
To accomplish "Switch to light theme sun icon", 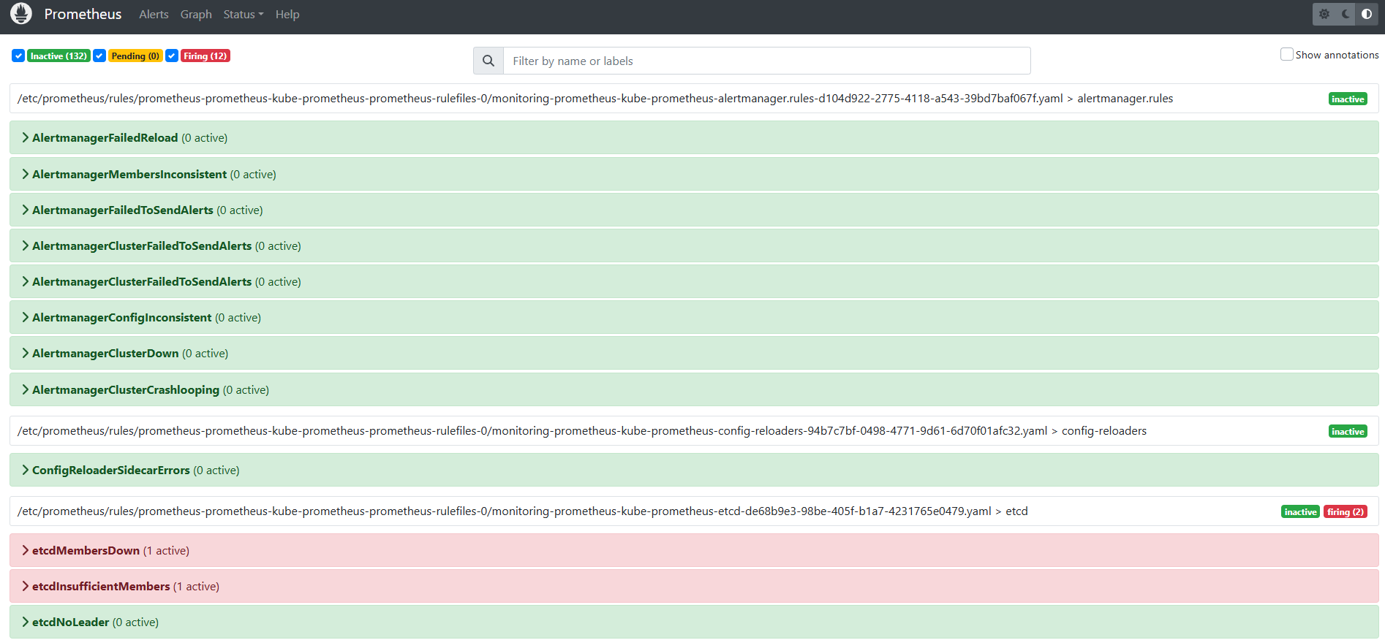I will click(1324, 14).
